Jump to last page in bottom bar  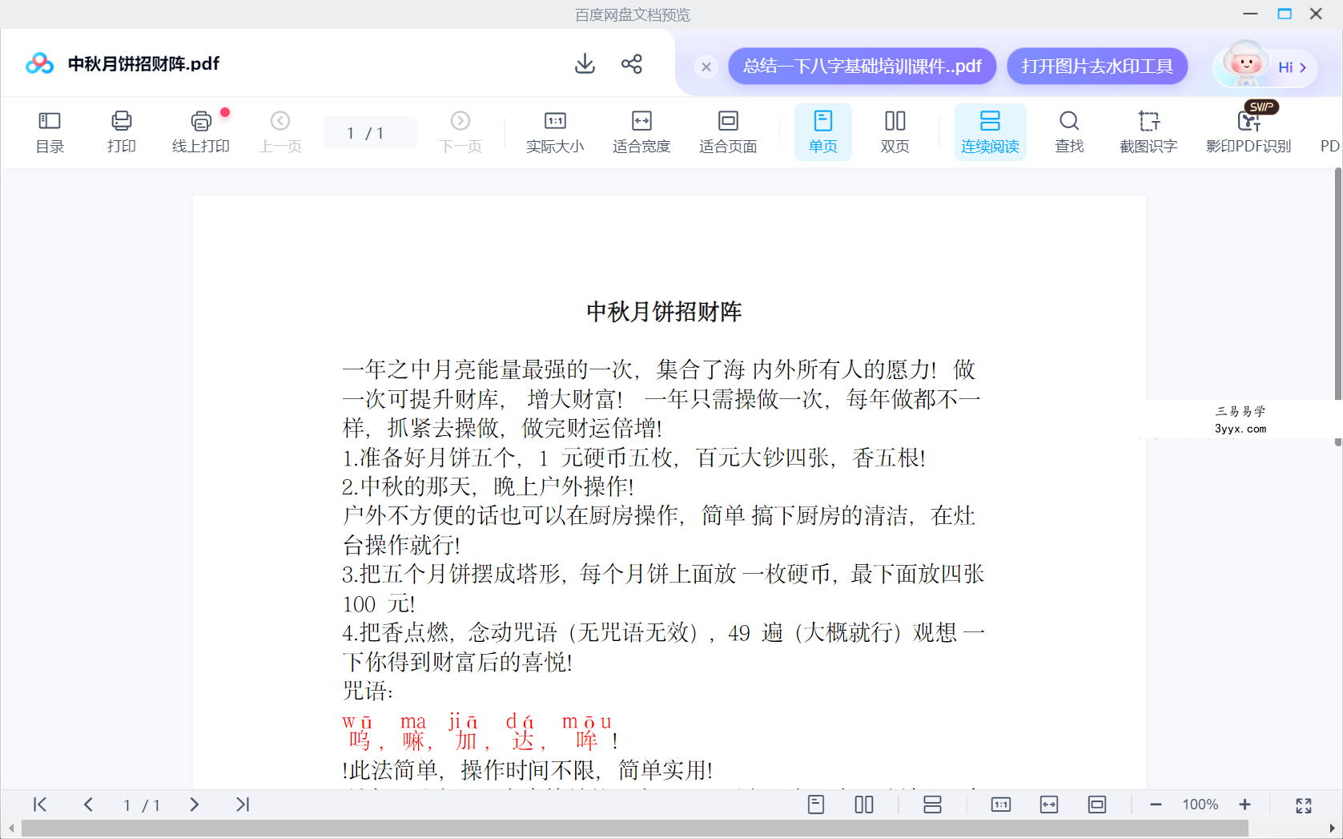[x=243, y=805]
